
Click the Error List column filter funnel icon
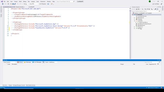coord(158,64)
